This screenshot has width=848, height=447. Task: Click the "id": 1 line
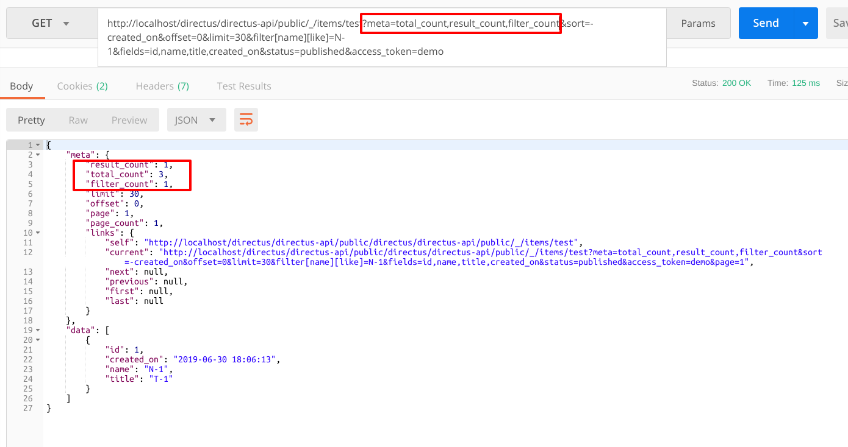(124, 350)
